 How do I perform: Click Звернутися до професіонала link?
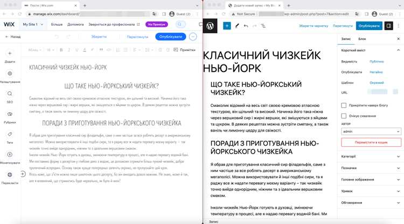114,24
